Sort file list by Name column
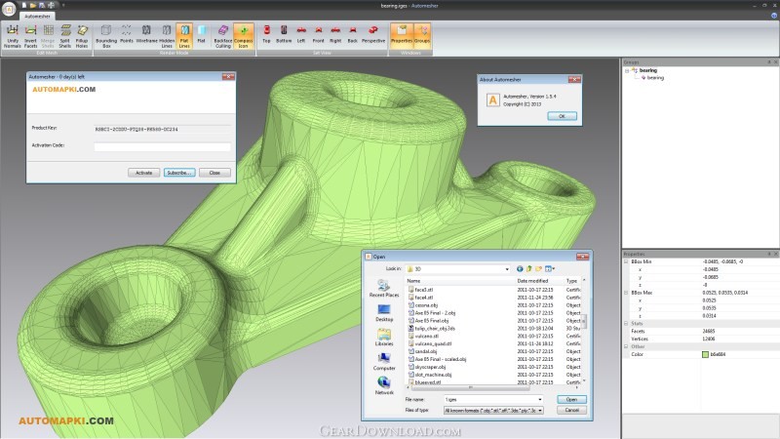This screenshot has height=439, width=780. tap(460, 281)
